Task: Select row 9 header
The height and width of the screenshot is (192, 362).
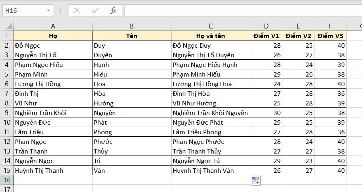Action: click(x=7, y=113)
